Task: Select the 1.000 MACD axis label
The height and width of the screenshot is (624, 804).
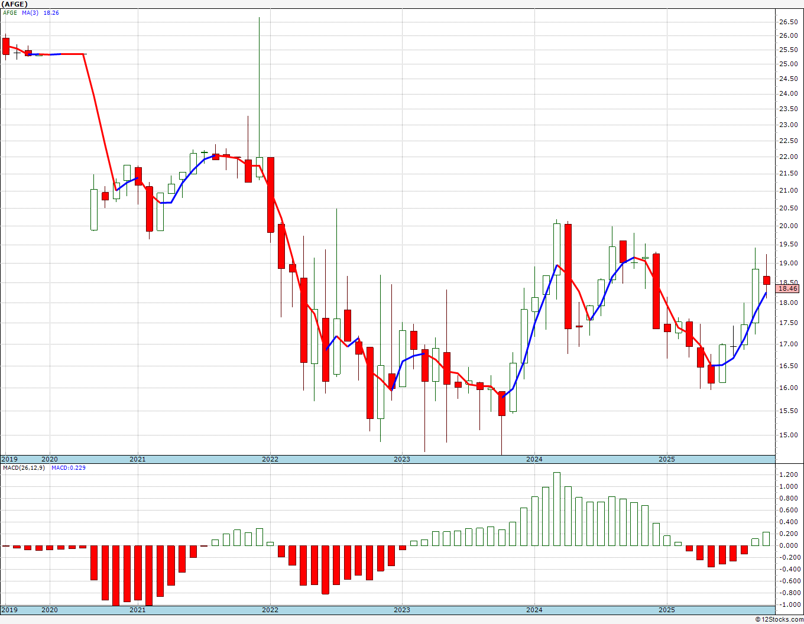Action: coord(789,486)
